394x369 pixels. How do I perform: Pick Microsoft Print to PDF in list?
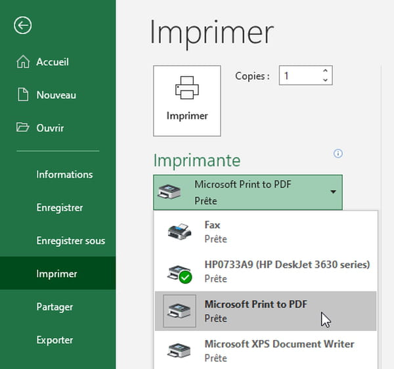pyautogui.click(x=266, y=311)
